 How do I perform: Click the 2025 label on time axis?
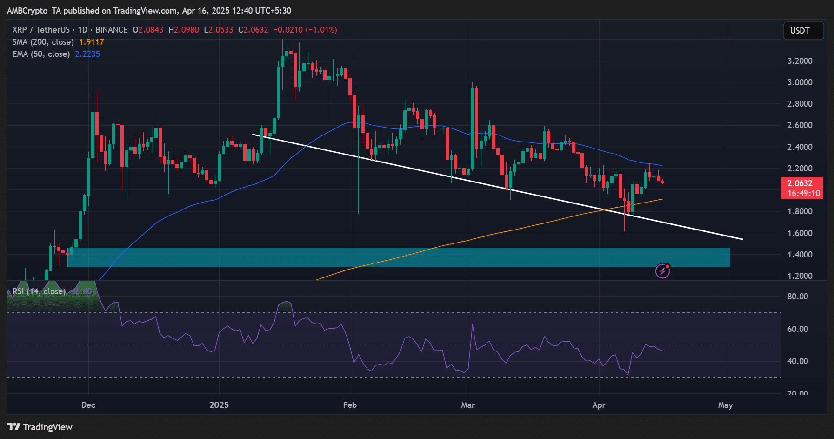pyautogui.click(x=219, y=405)
